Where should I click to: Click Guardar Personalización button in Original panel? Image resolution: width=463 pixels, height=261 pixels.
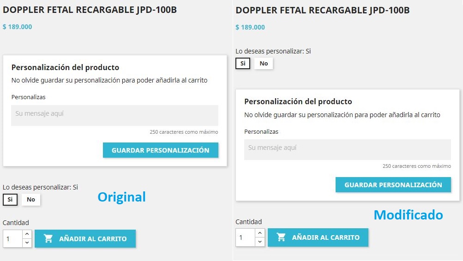click(x=161, y=150)
